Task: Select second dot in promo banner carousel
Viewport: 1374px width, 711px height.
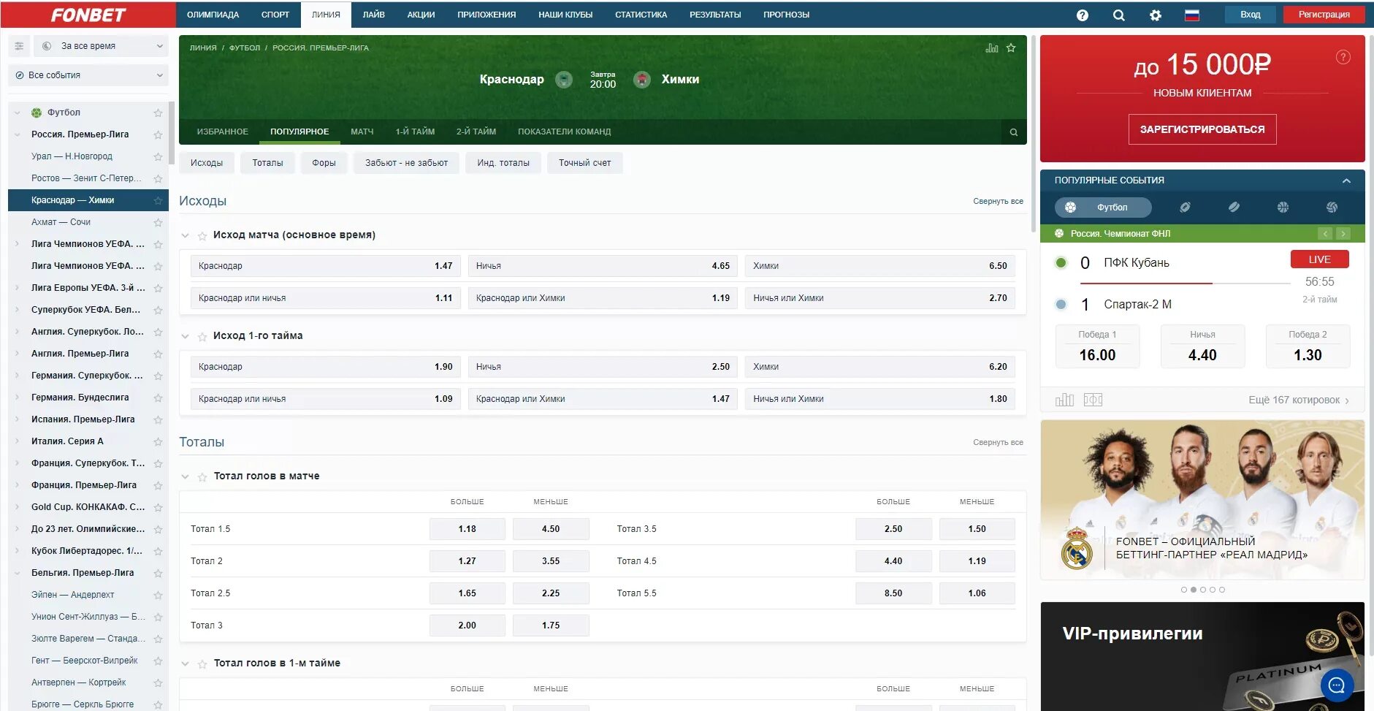Action: 1194,590
